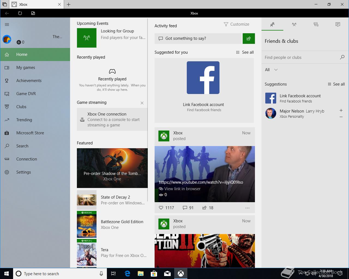Click the 'Got something to say?' field

(198, 38)
